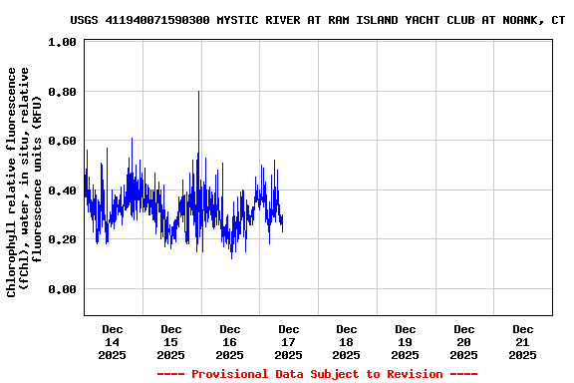Click the Chlorophyll relative fluorescence axis title
The image size is (574, 383).
point(24,182)
